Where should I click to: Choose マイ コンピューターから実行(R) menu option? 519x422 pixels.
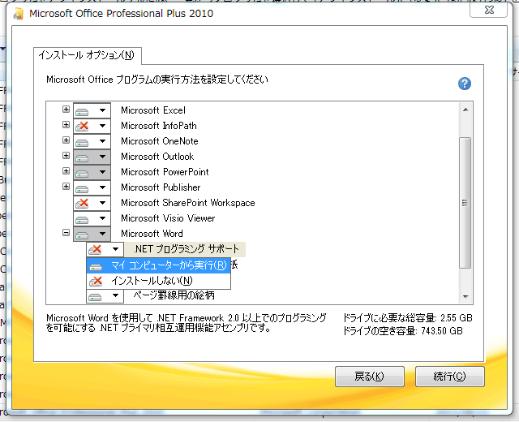tap(159, 265)
